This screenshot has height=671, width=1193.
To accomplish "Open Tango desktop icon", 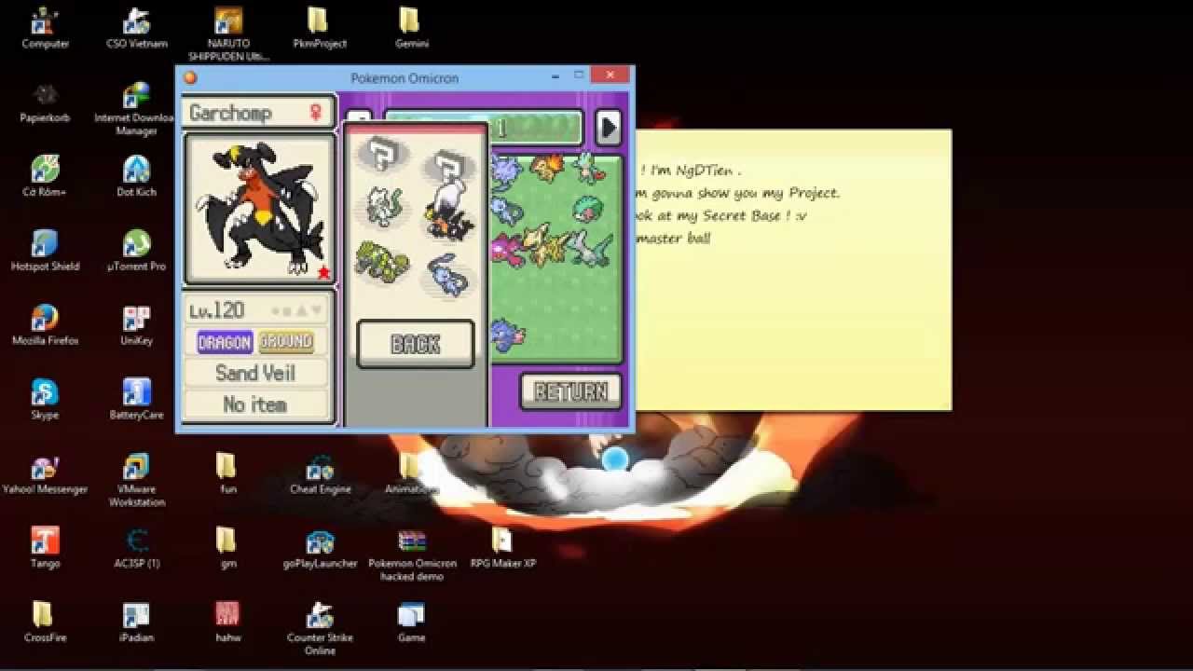I will tap(45, 548).
